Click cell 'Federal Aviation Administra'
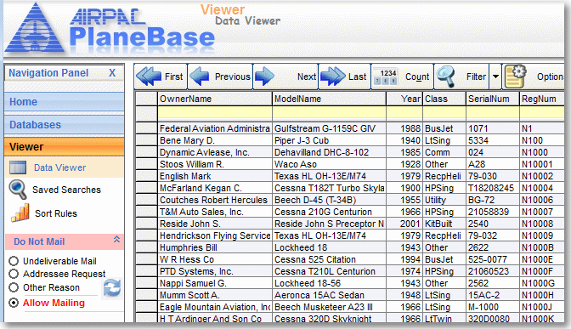 [215, 128]
